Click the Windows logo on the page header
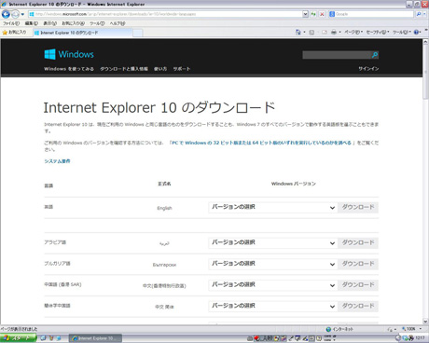429x343 pixels. (69, 54)
